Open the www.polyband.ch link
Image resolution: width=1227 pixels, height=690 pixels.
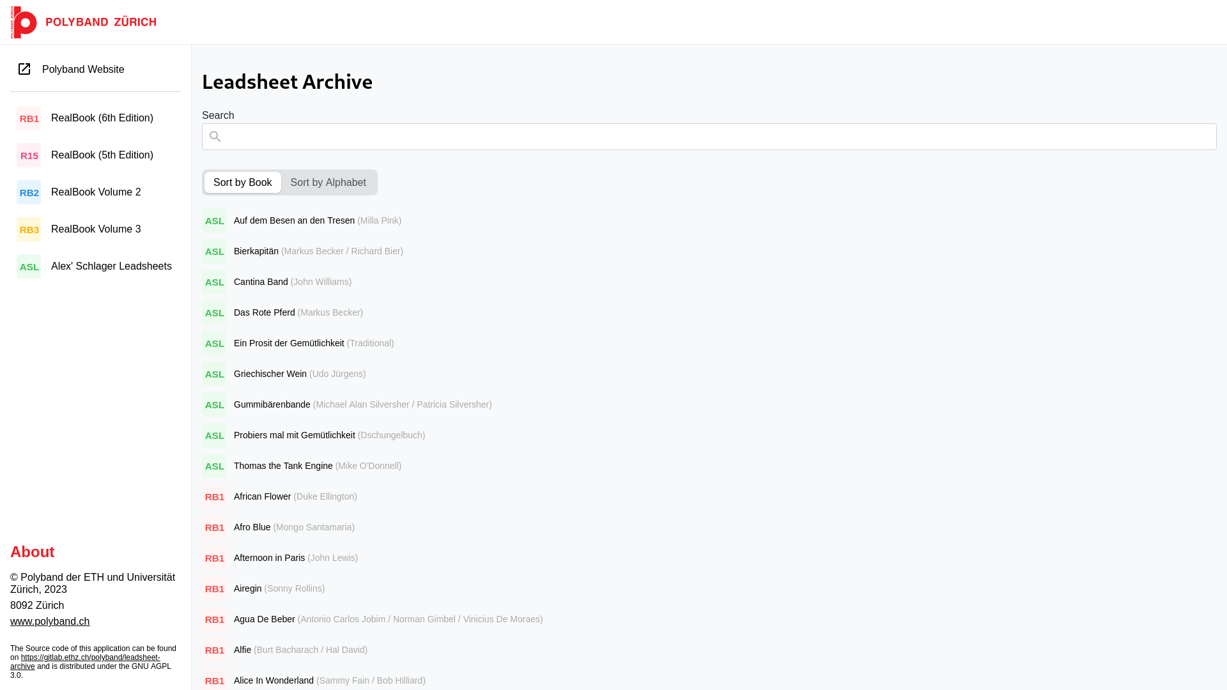50,621
